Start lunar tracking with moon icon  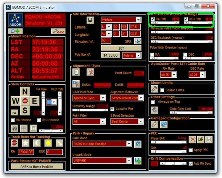[37, 143]
